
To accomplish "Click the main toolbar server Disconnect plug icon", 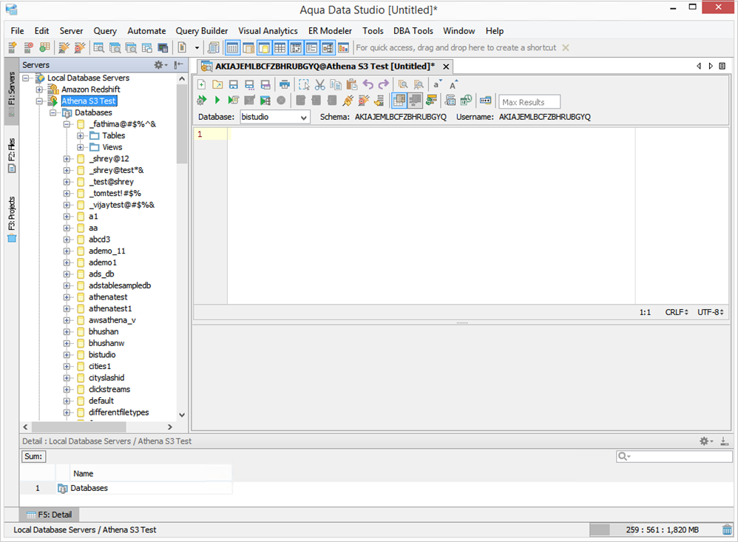I will (80, 47).
